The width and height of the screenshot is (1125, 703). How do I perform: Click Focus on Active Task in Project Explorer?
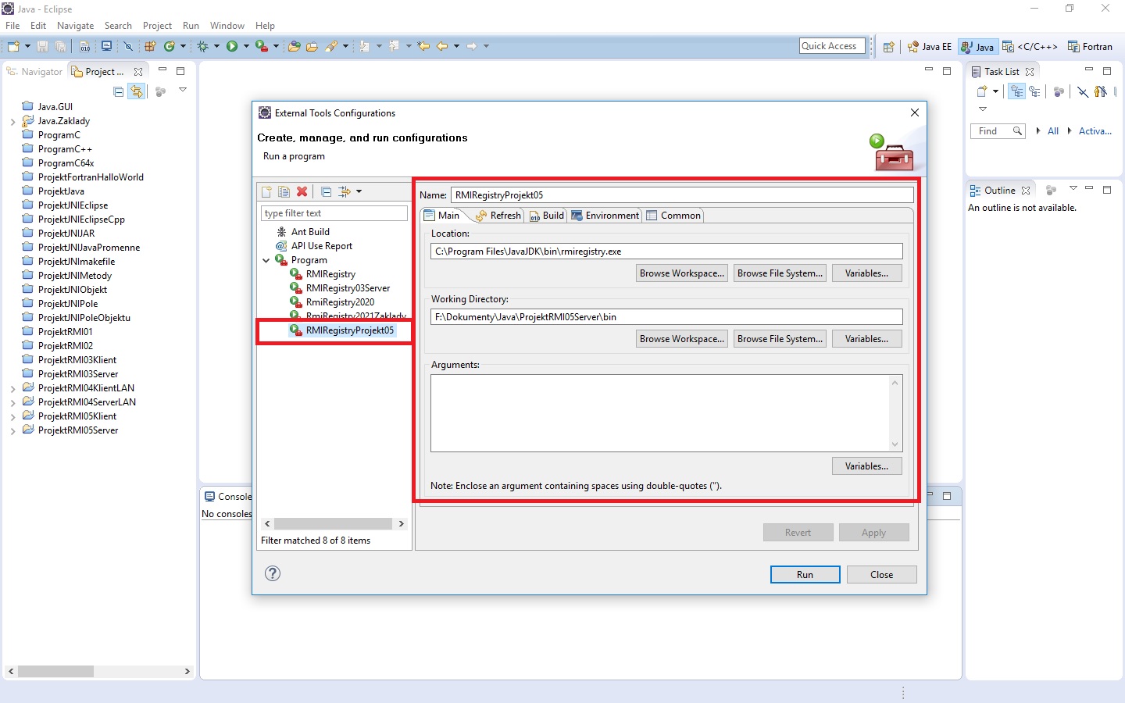(x=161, y=91)
